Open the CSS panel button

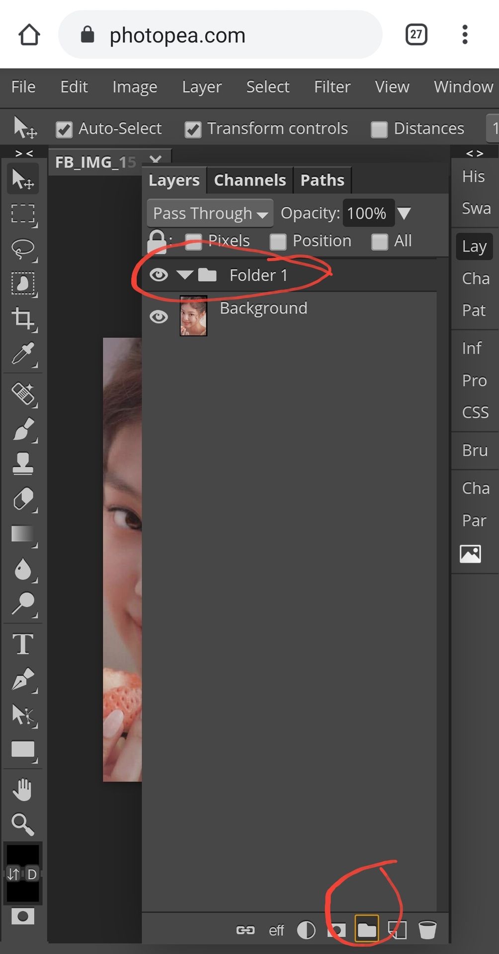[x=475, y=412]
